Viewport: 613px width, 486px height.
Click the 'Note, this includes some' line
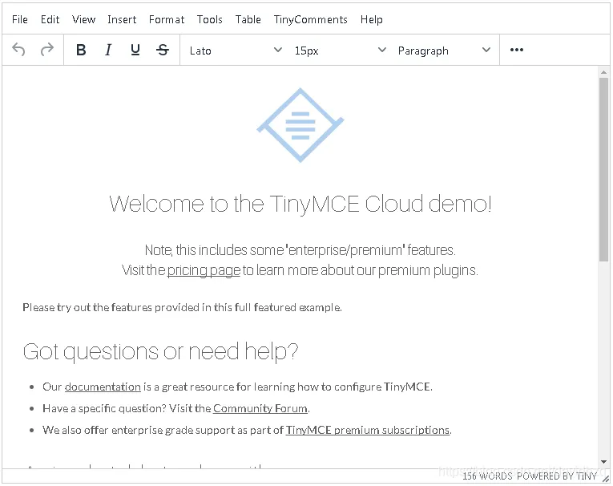(300, 250)
